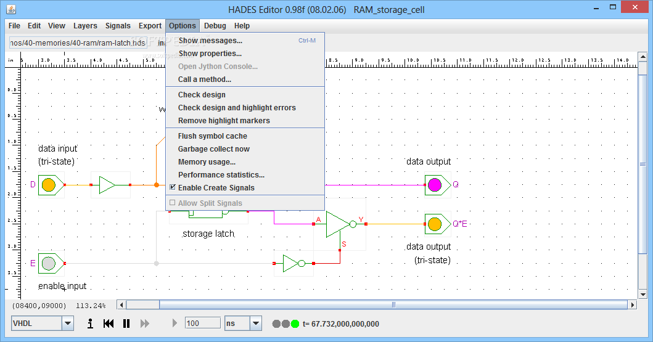Close the Options menu by clicking it
The image size is (653, 342).
(x=183, y=26)
